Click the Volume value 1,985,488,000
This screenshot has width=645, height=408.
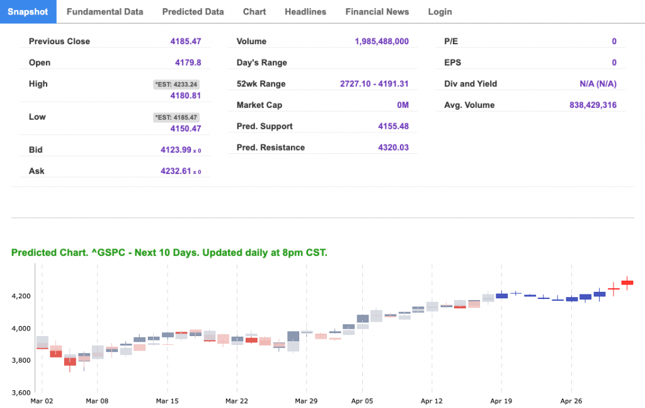pos(381,42)
